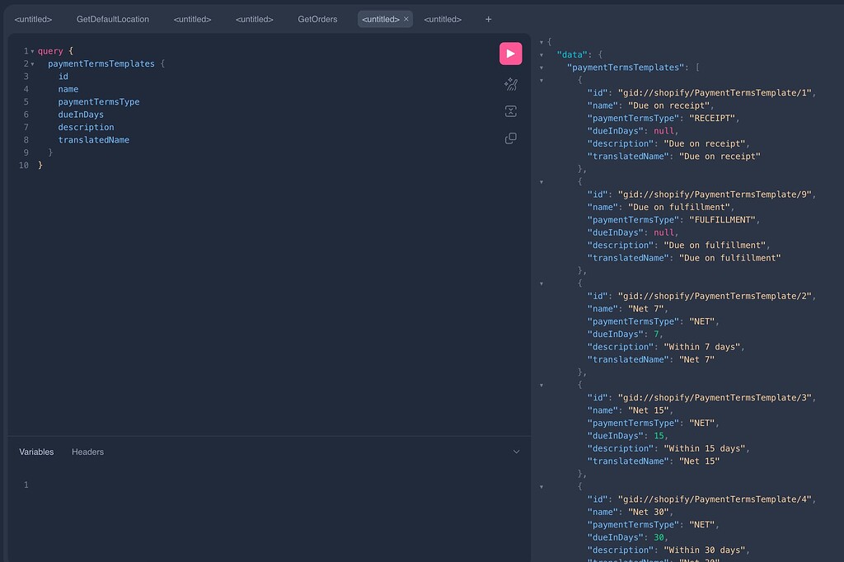Switch to the untitled tab right after GetDefaultLocation
844x562 pixels.
pyautogui.click(x=193, y=19)
